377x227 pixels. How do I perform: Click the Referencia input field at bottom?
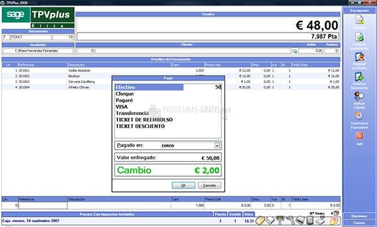tap(43, 206)
